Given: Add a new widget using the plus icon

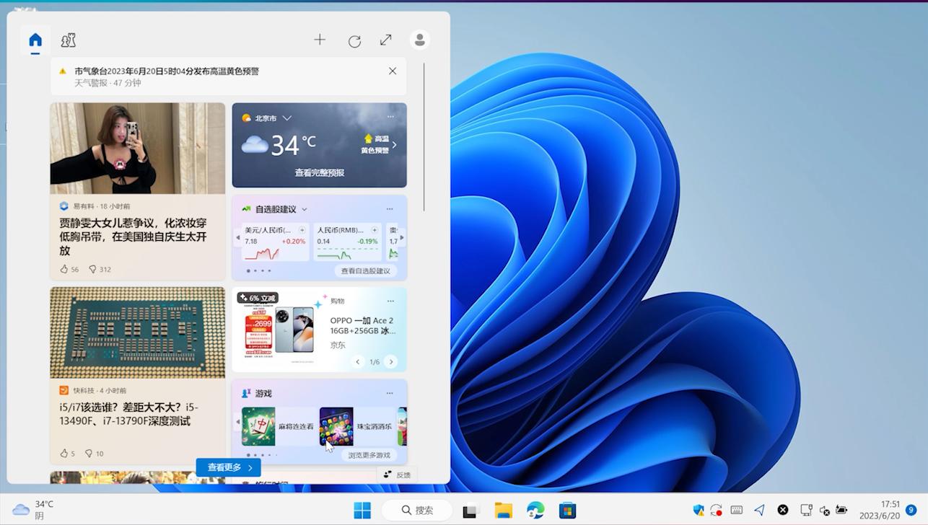Looking at the screenshot, I should coord(320,40).
